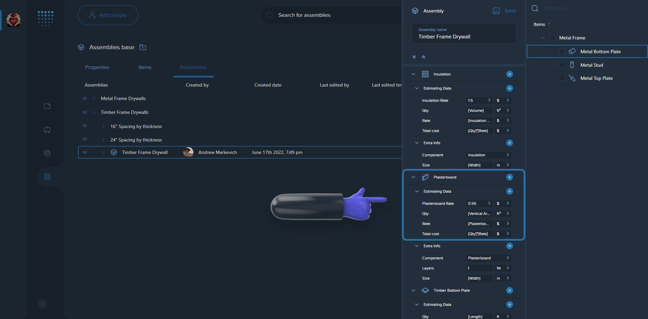
Task: Expand the Timber Frame Drywall assembly row
Action: pos(104,152)
